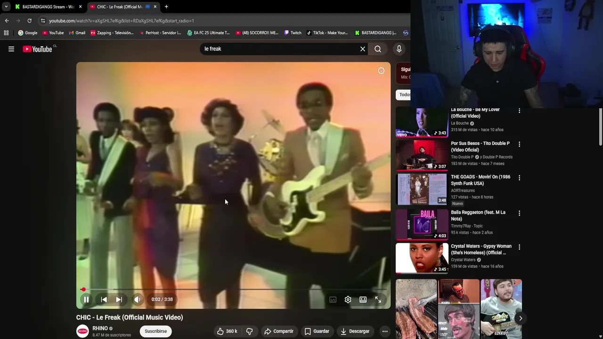603x339 pixels.
Task: Go back in browser history
Action: [x=7, y=21]
